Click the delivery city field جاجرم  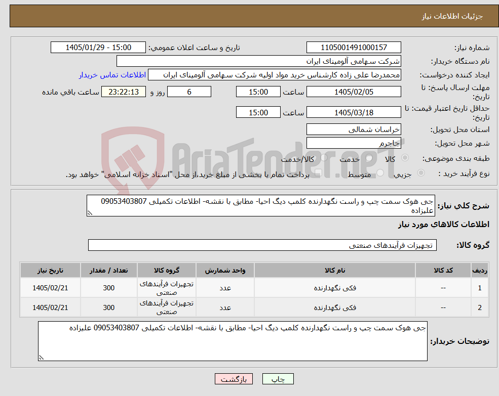(x=354, y=143)
